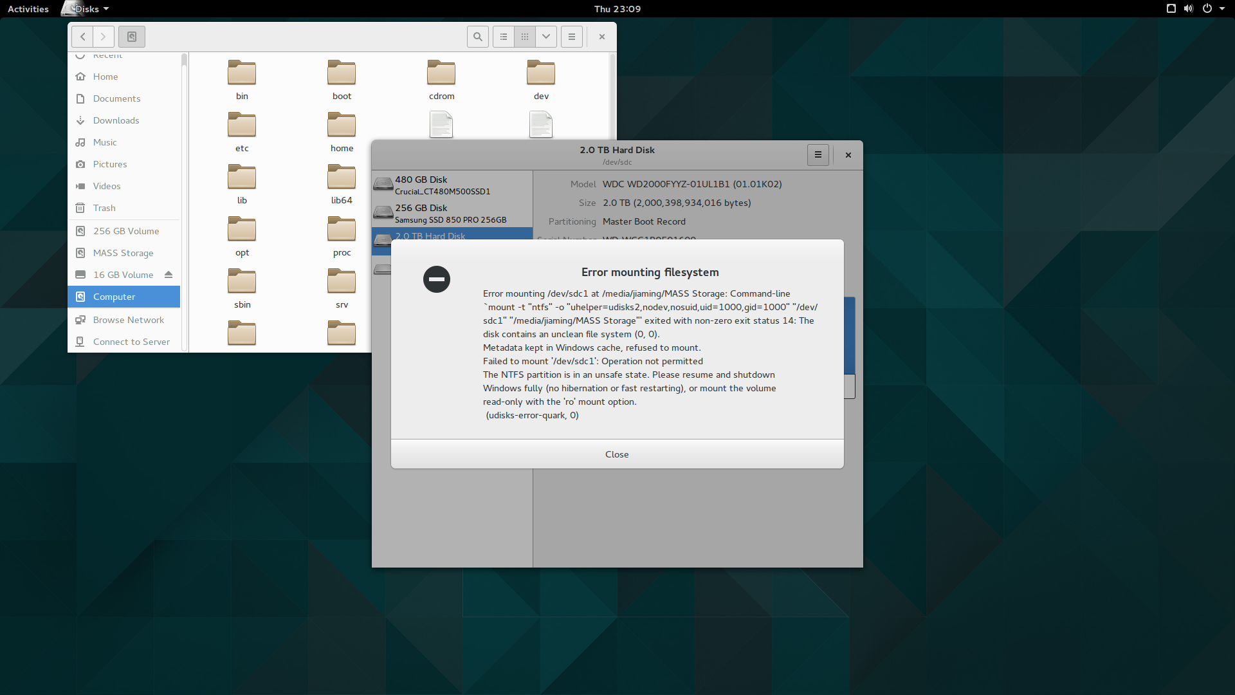Viewport: 1235px width, 695px height.
Task: Select the 256 GB Samsung SSD disk
Action: [x=452, y=213]
